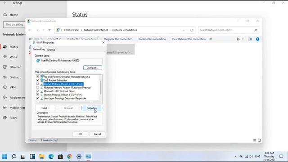288x162 pixels.
Task: Open Google Chrome from taskbar
Action: click(x=69, y=157)
